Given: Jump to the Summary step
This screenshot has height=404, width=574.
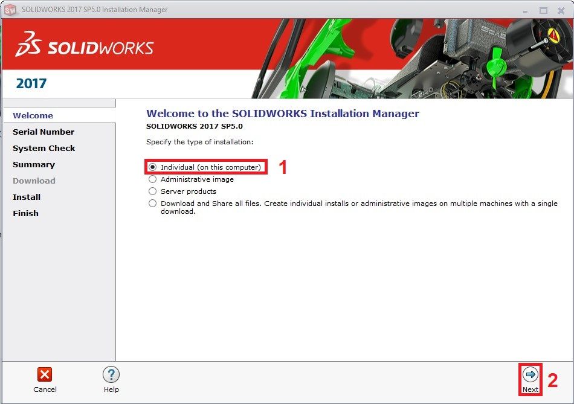Looking at the screenshot, I should click(34, 164).
